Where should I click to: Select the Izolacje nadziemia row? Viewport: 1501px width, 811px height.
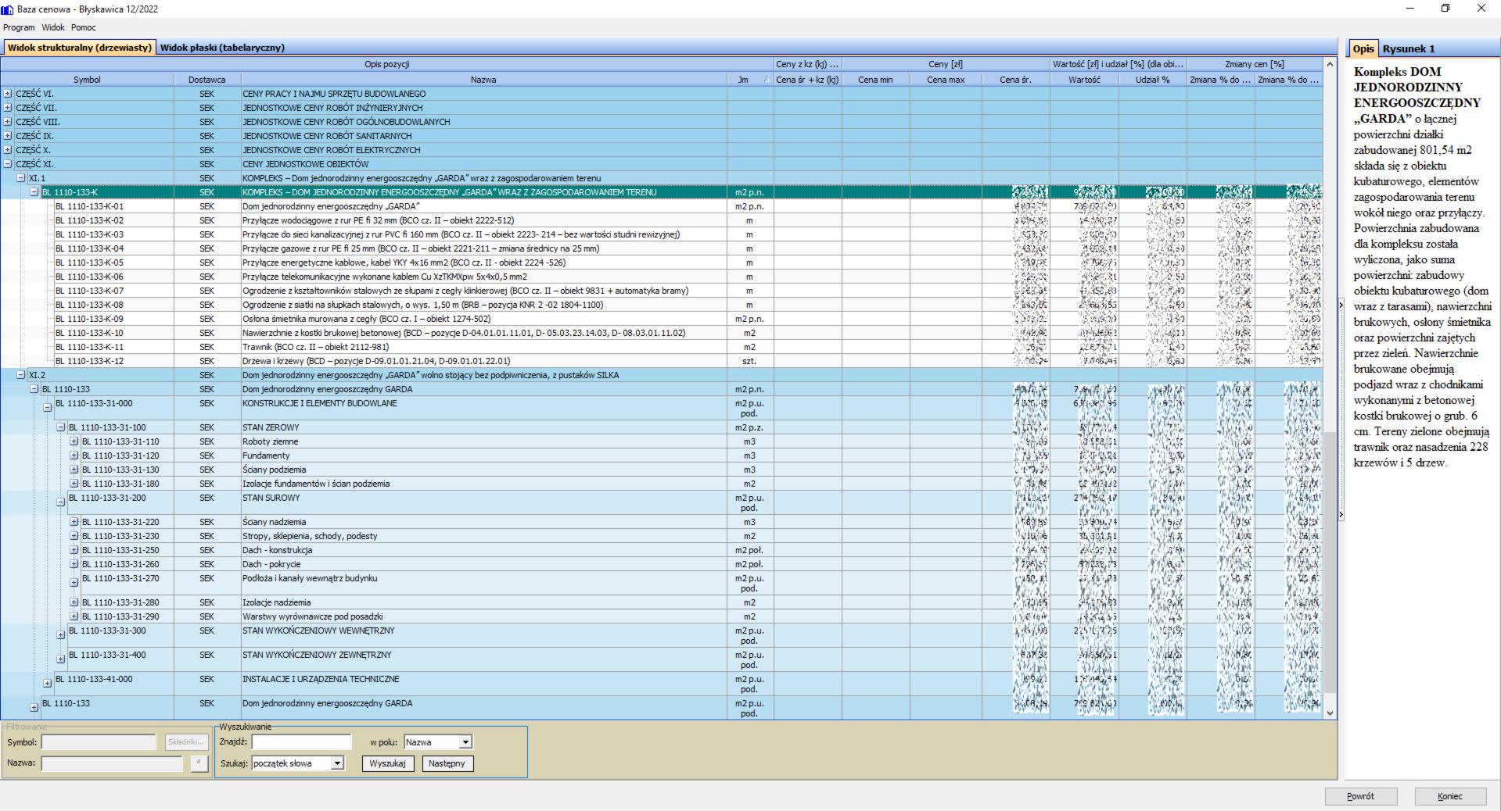click(661, 602)
